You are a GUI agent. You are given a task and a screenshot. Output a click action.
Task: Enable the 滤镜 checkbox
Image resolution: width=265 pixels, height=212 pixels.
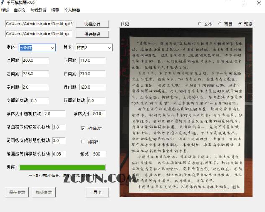[x=82, y=142]
